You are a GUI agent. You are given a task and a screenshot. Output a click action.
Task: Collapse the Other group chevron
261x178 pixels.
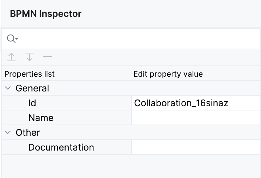coord(8,133)
